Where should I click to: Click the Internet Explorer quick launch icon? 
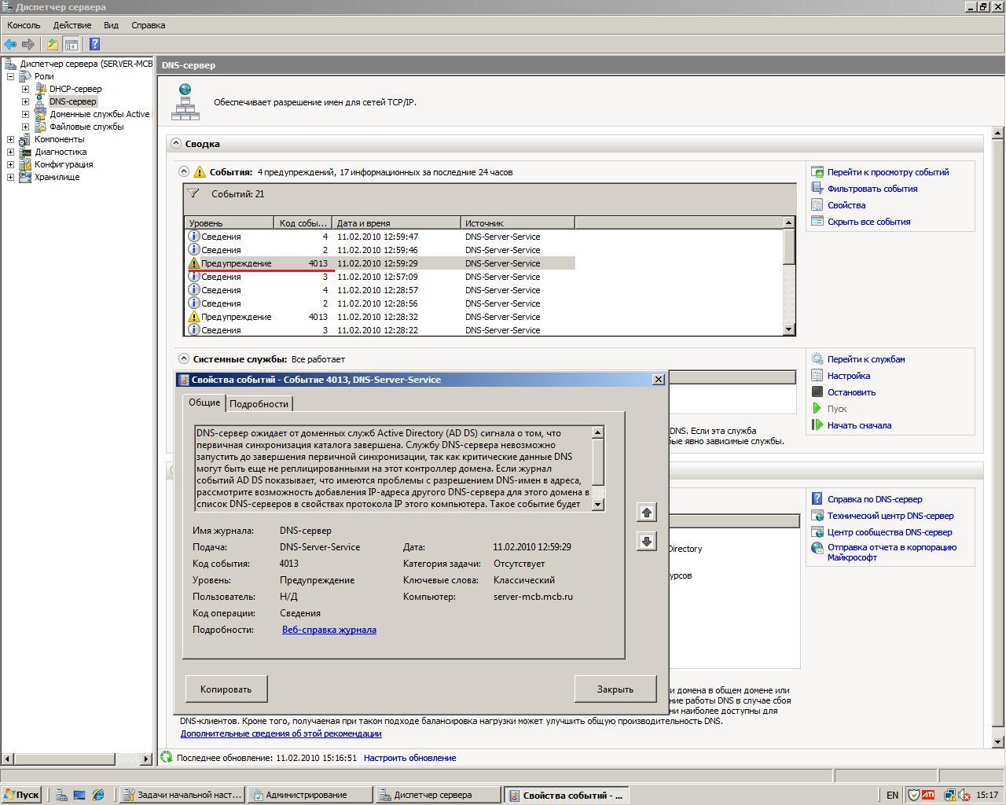click(97, 795)
